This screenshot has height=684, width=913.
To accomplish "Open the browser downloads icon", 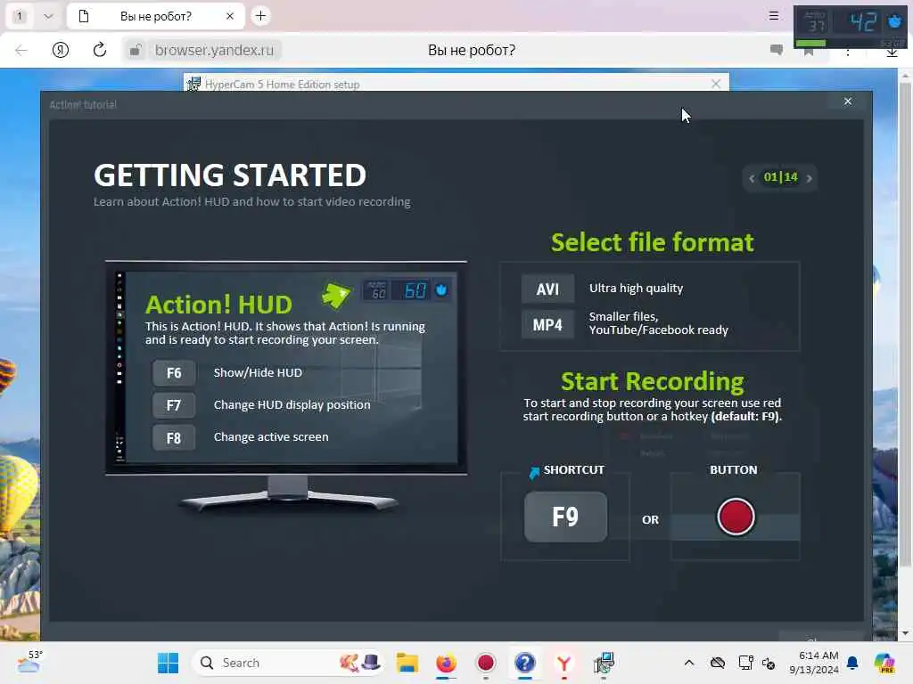I will pos(892,53).
